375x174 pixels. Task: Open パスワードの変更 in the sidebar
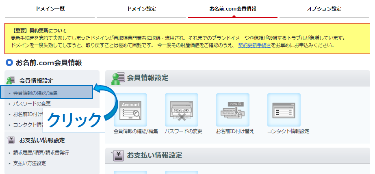coord(32,104)
